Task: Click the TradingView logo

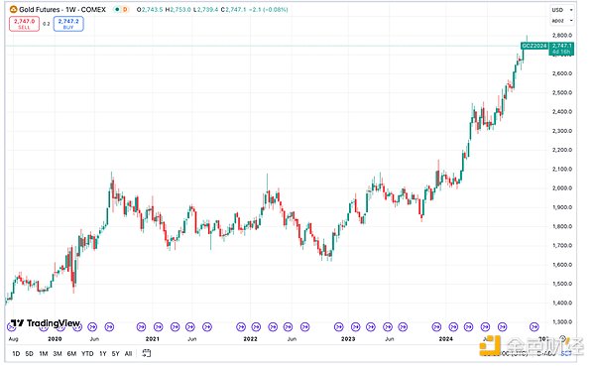Action: 46,323
